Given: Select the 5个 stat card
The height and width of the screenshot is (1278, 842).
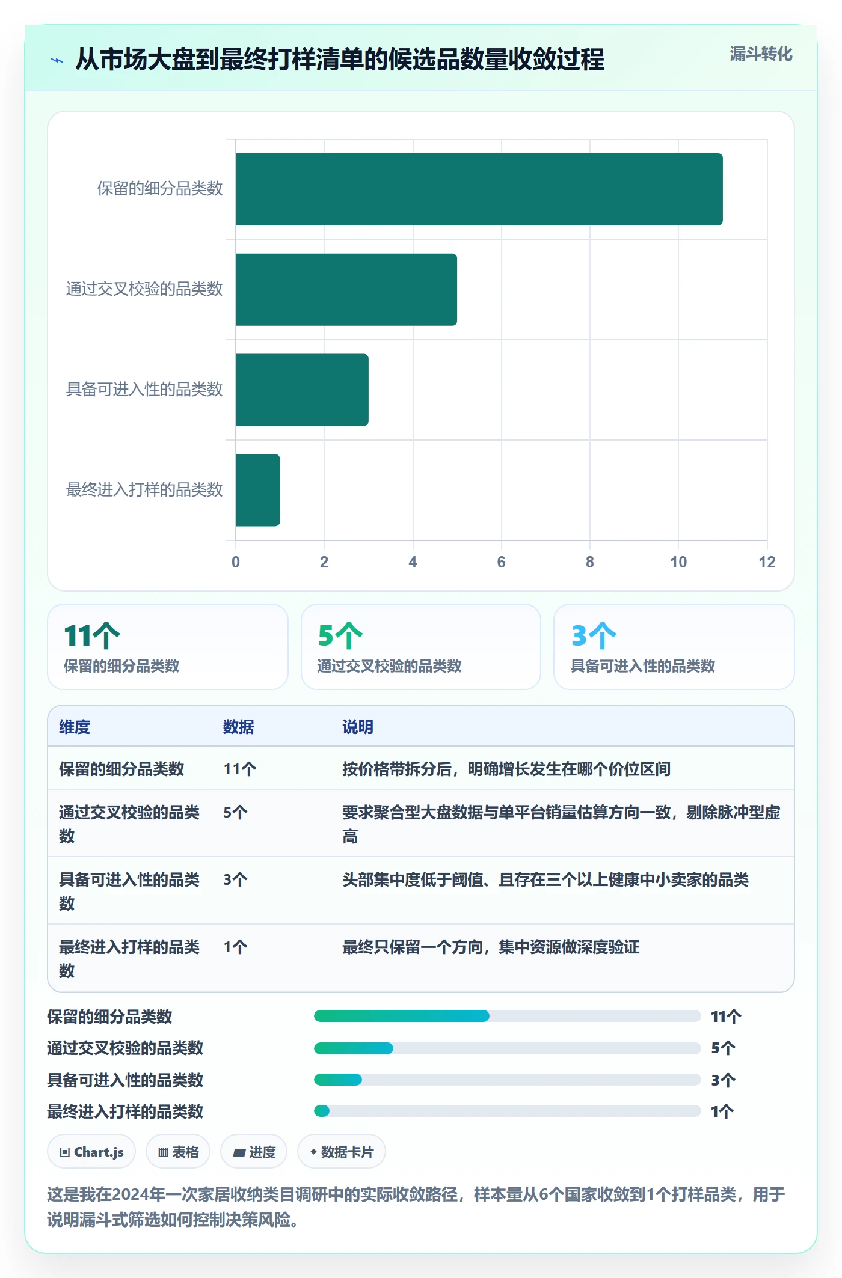Looking at the screenshot, I should coord(421,647).
